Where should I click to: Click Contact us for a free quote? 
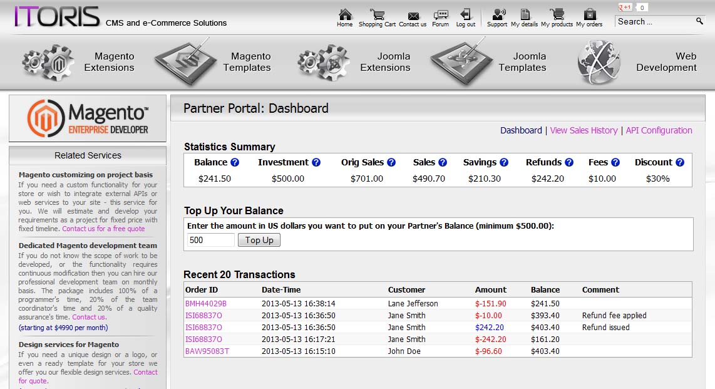(103, 229)
